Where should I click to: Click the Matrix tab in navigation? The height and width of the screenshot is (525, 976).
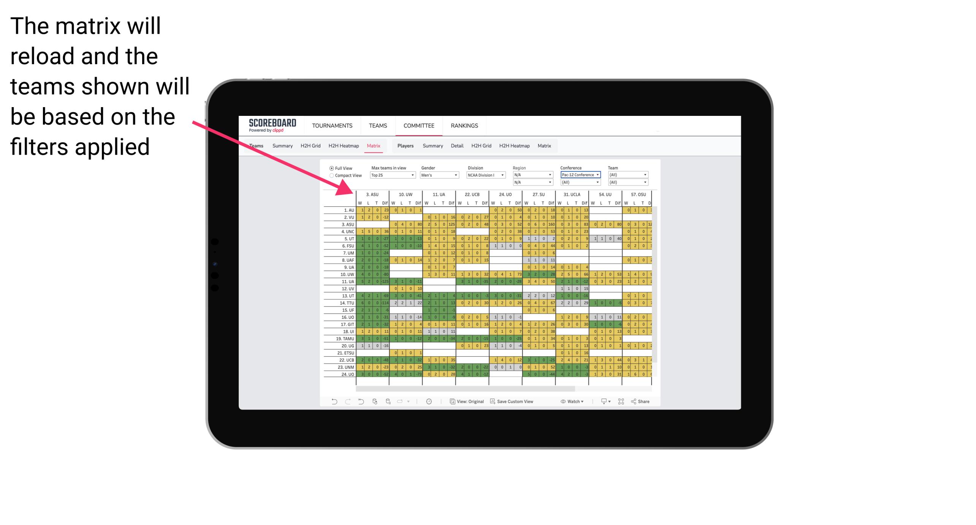tap(374, 146)
